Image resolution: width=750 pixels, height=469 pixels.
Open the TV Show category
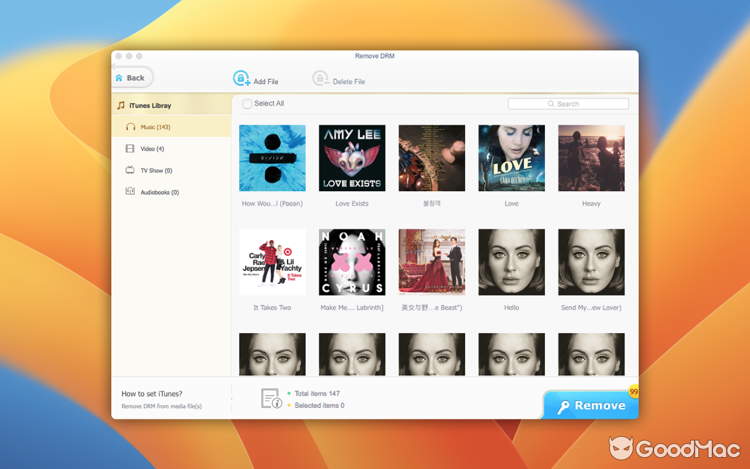pyautogui.click(x=155, y=170)
